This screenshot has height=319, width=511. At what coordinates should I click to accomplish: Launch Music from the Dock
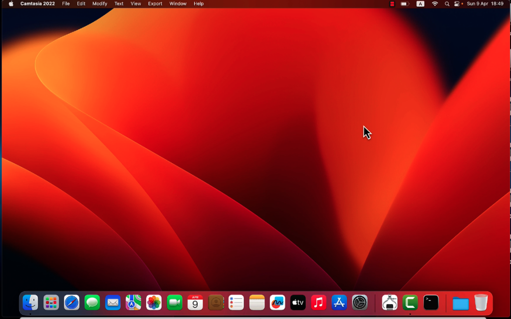point(319,303)
